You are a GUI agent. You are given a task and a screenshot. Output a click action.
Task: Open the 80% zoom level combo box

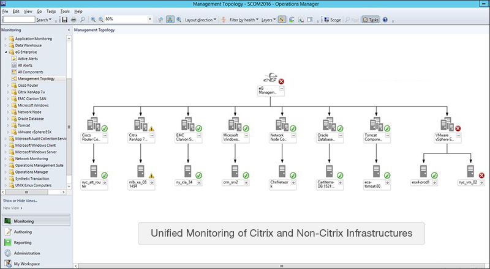pyautogui.click(x=149, y=20)
